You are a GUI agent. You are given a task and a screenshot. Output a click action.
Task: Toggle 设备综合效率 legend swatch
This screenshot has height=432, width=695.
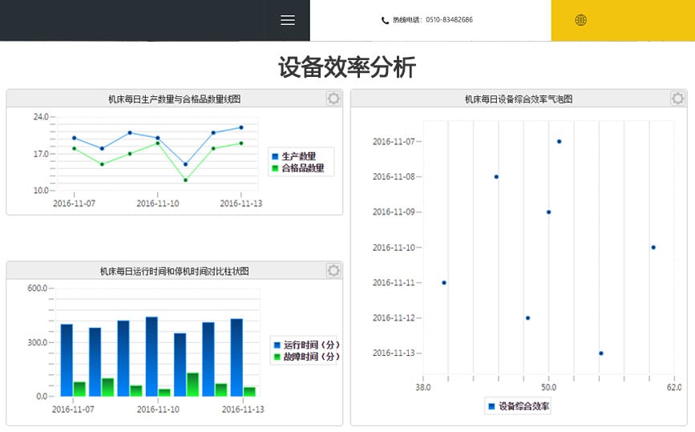[491, 406]
